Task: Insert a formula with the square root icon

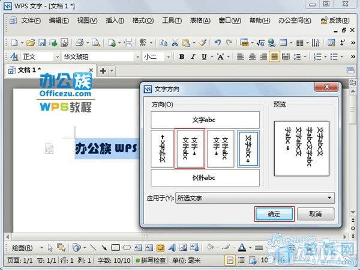Action: tap(260, 43)
